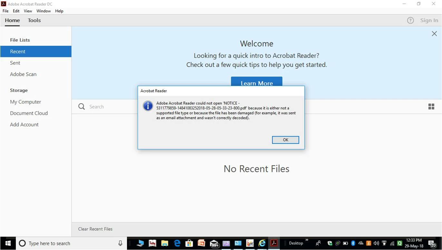Open Microsoft Store from the taskbar
The image size is (442, 250).
(189, 243)
